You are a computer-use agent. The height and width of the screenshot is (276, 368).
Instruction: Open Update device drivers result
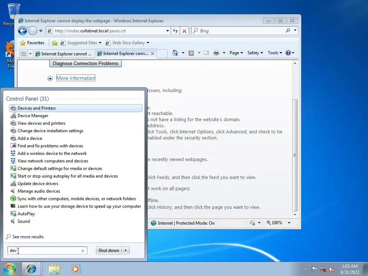coord(75,184)
